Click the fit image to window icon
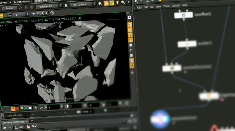Screen dimensions: 235x131 coord(47,13)
